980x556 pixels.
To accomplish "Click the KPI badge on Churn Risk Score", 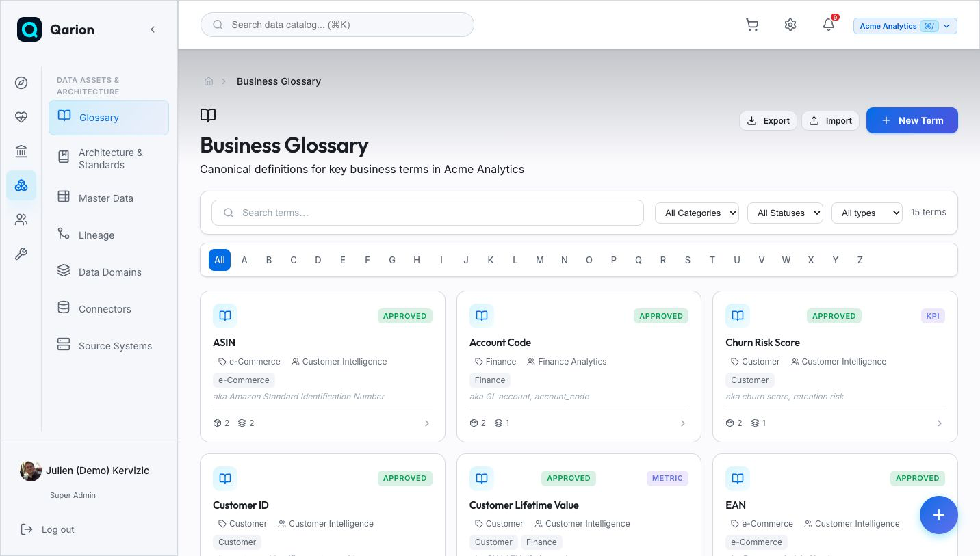I will coord(933,316).
